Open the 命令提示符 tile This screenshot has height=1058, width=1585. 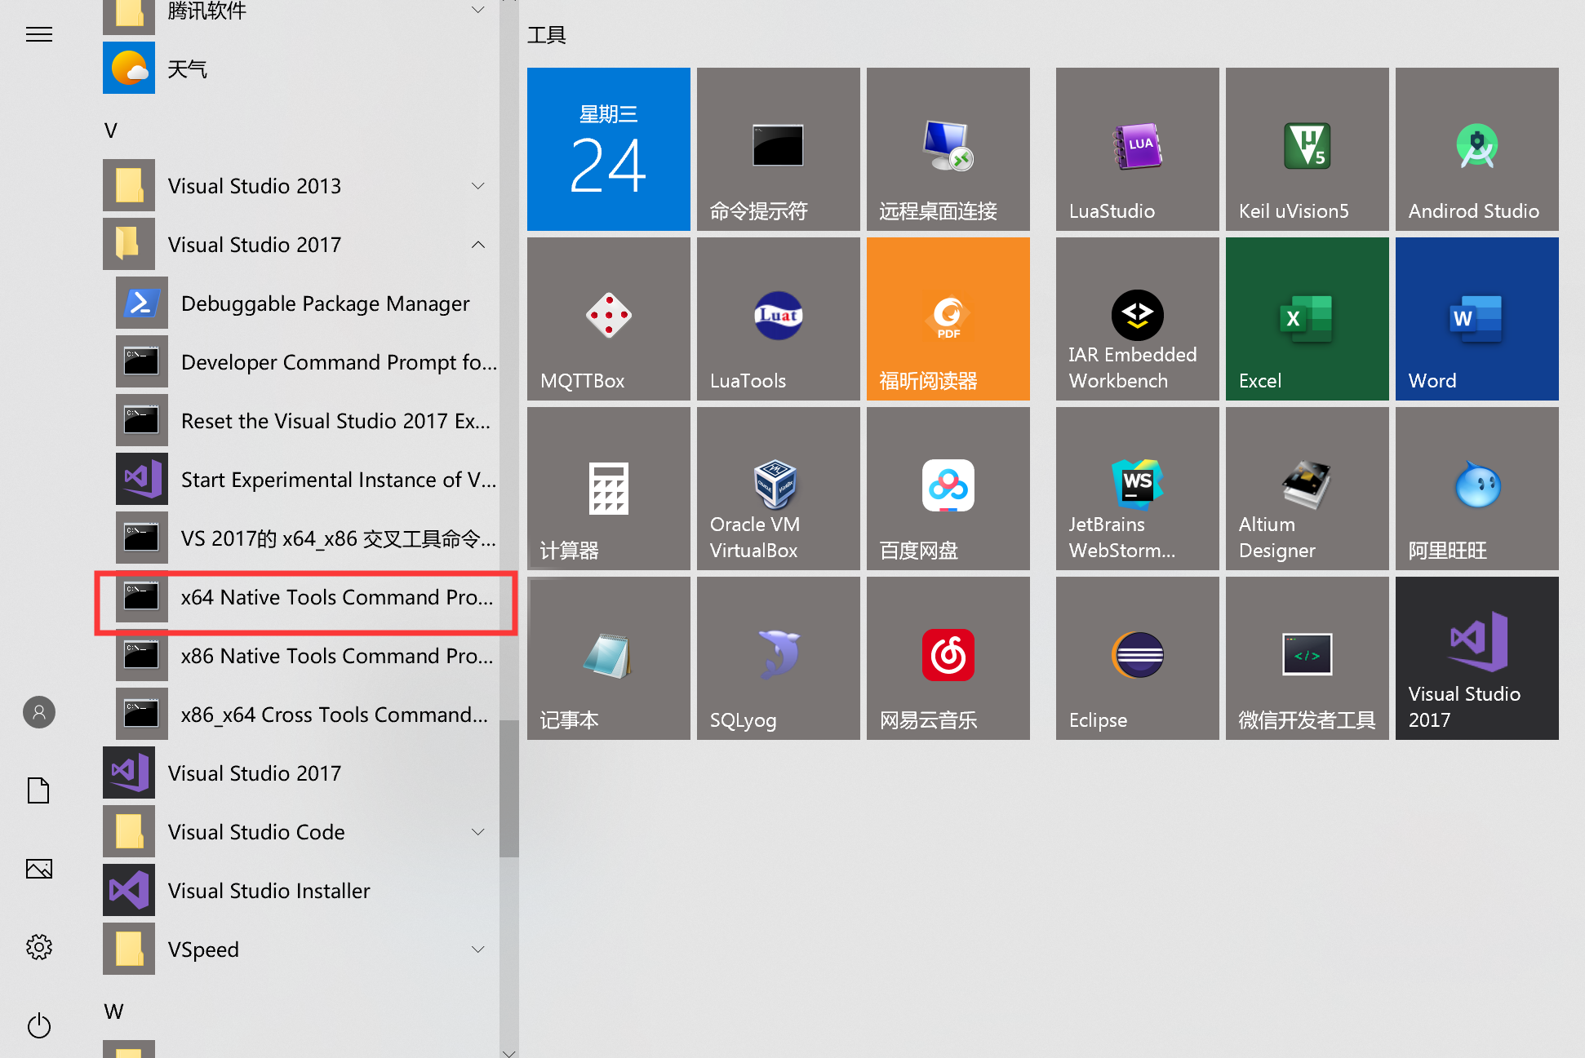coord(778,149)
